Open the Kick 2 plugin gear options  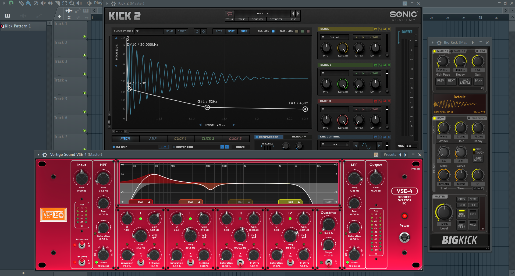pos(113,3)
